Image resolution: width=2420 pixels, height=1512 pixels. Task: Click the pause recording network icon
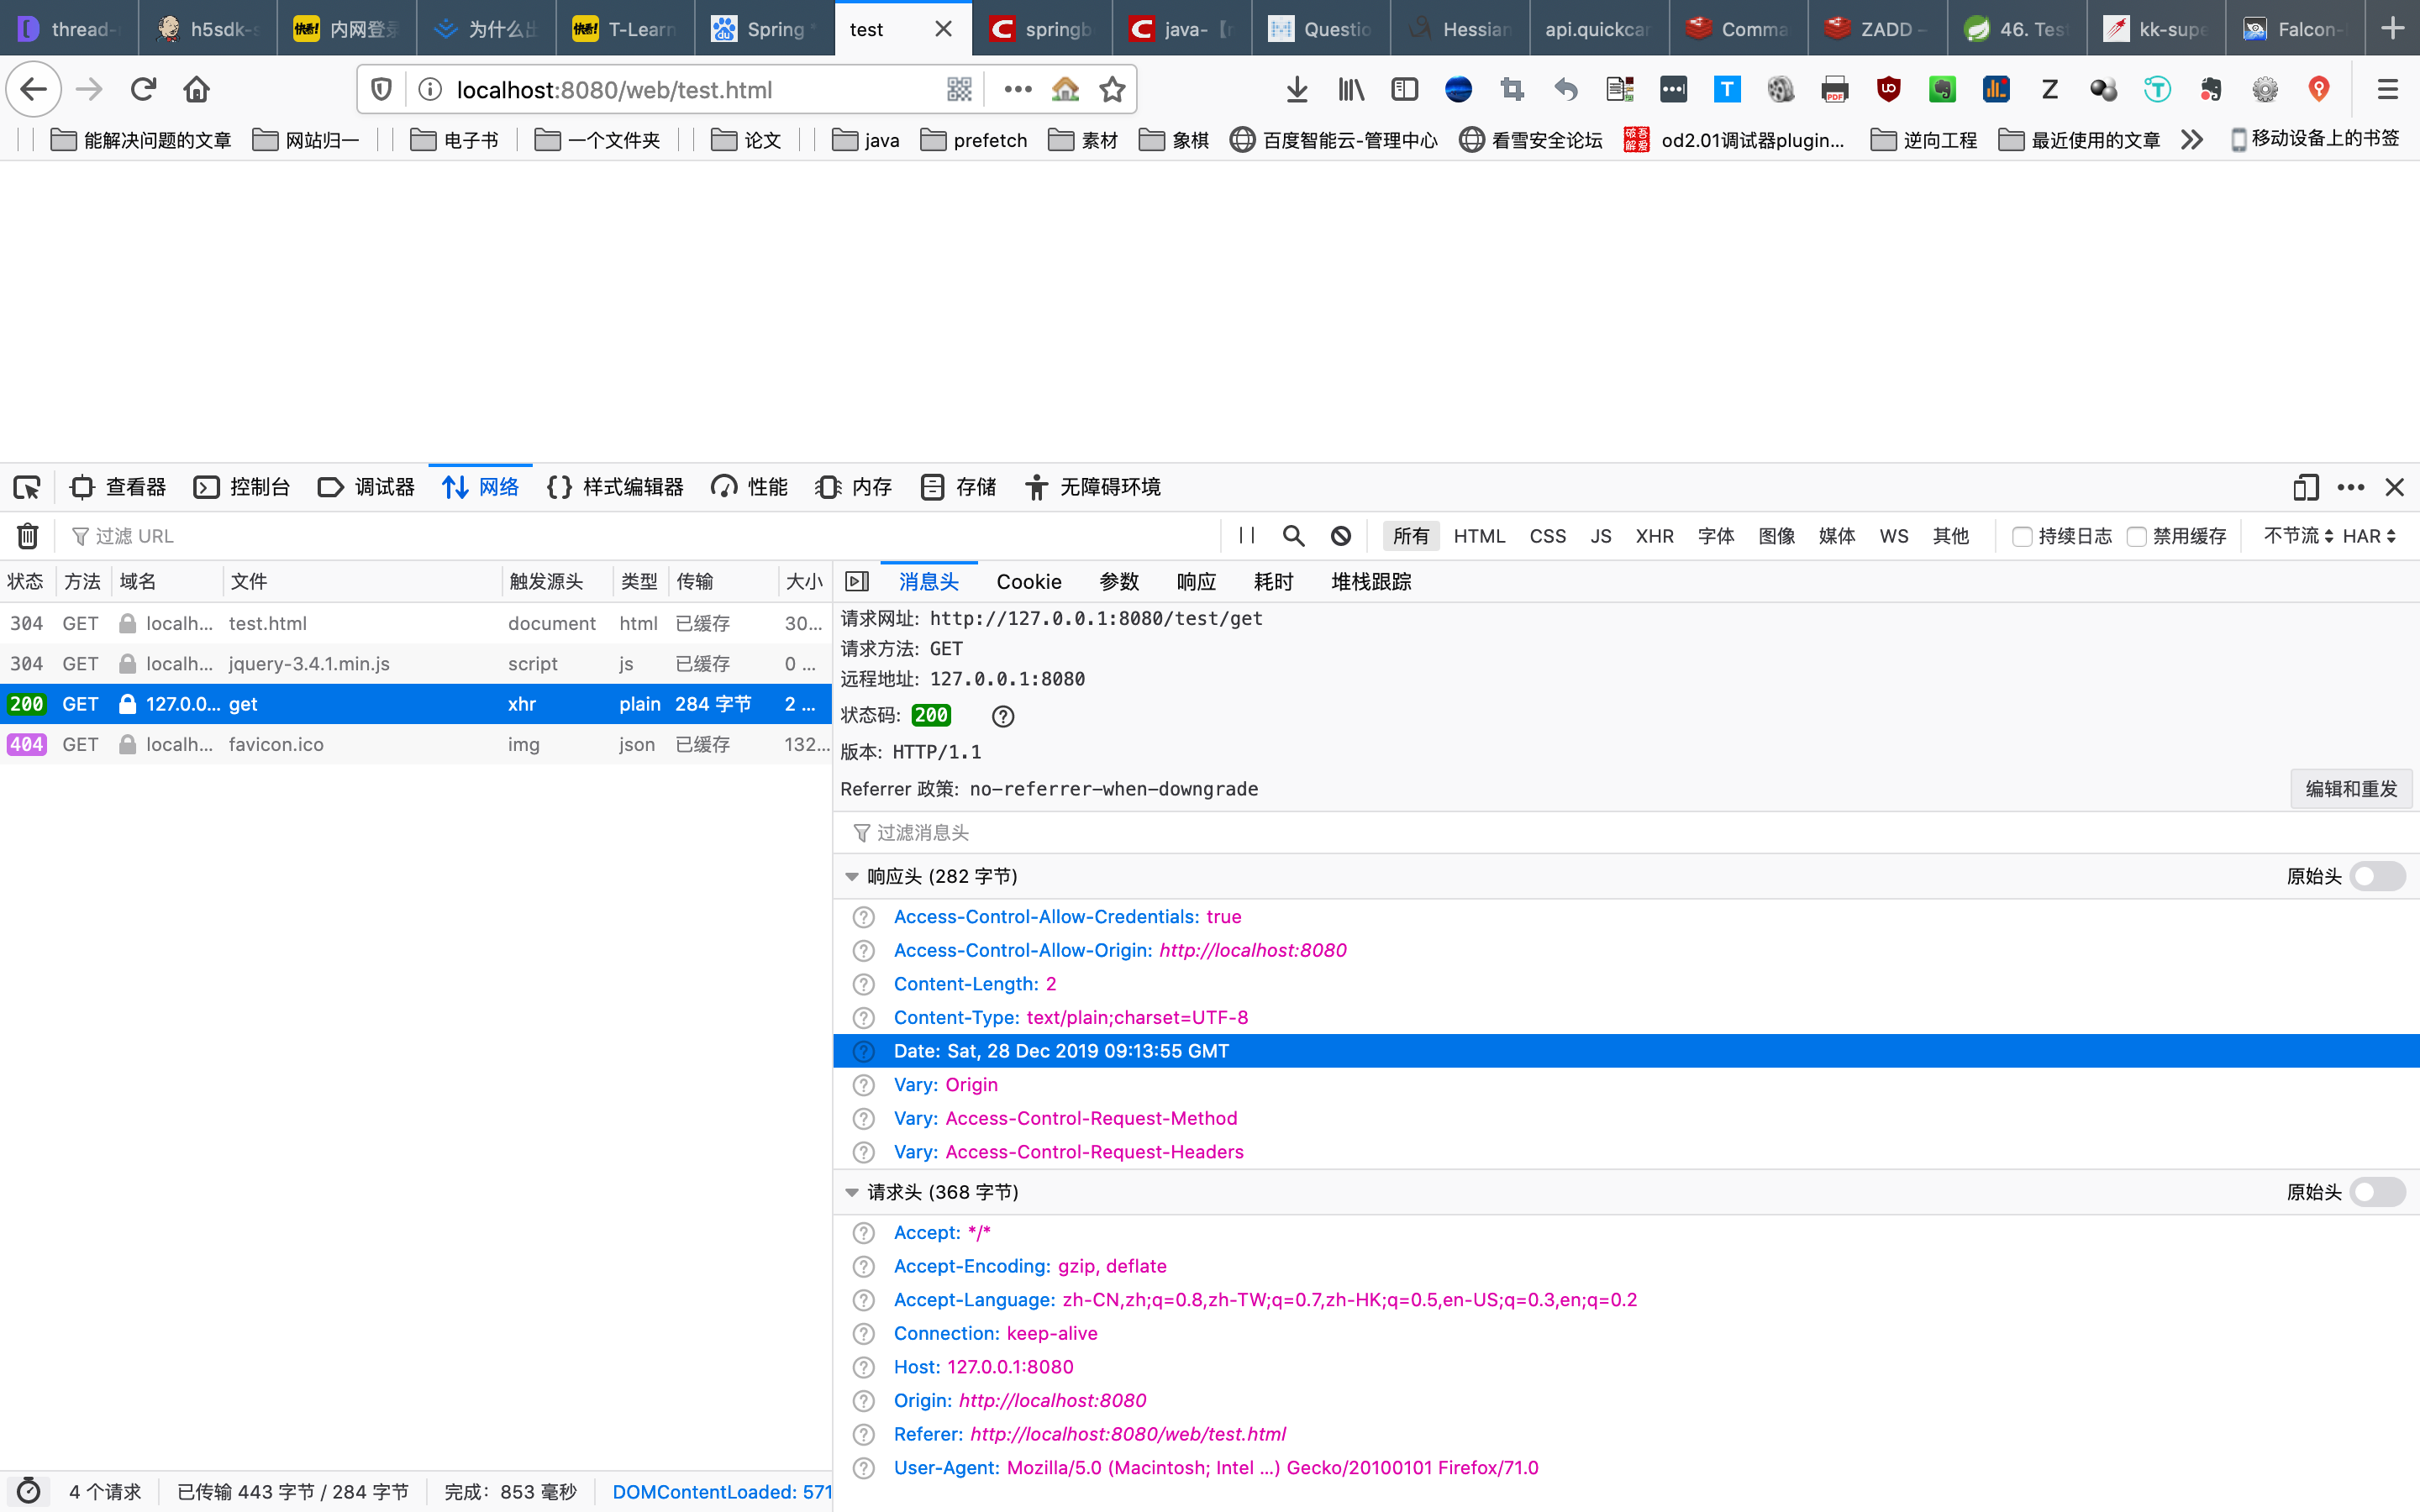click(x=1247, y=536)
